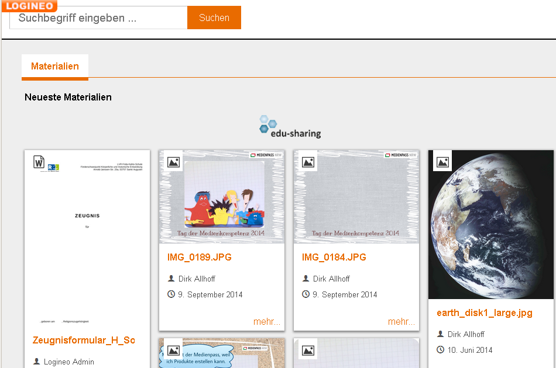The image size is (556, 368).
Task: Click image icon on Medienpass speech bubble card
Action: coord(173,350)
